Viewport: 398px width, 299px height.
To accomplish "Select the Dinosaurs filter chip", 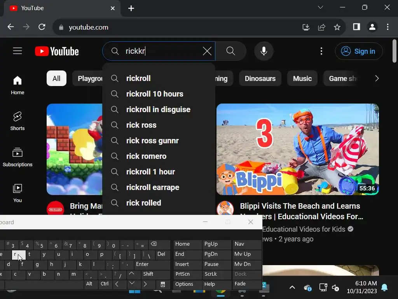I will click(x=260, y=78).
